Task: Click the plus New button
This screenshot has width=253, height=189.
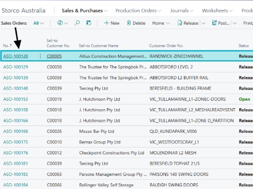Action: click(112, 23)
